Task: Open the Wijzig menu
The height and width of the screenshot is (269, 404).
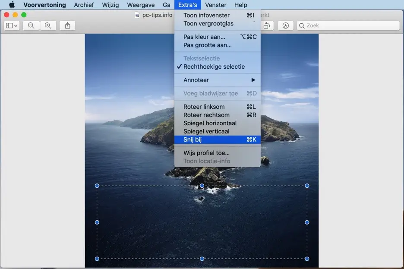Action: (110, 5)
